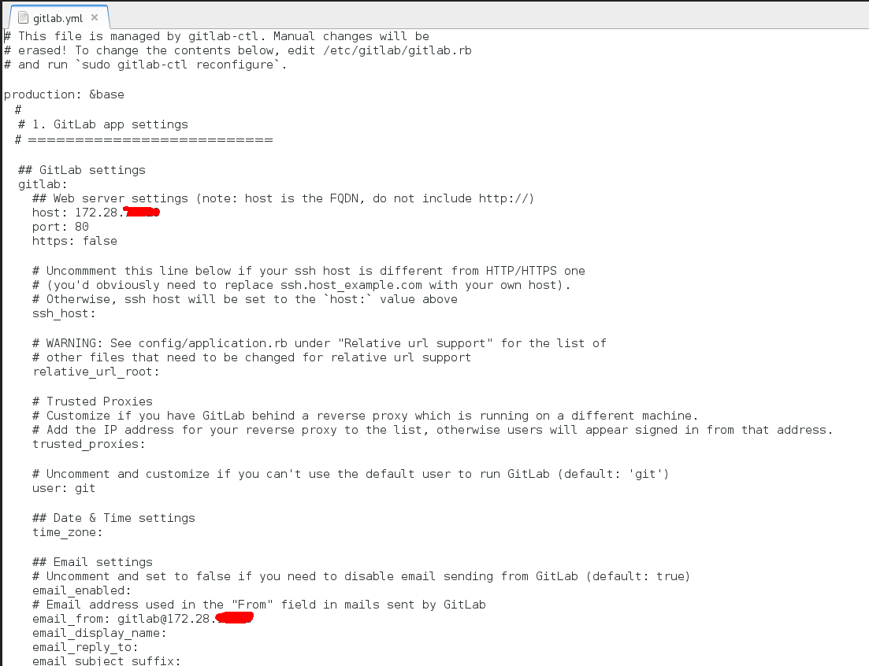The height and width of the screenshot is (666, 869).
Task: Place cursor on 'email_reply_to:' line
Action: (85, 648)
